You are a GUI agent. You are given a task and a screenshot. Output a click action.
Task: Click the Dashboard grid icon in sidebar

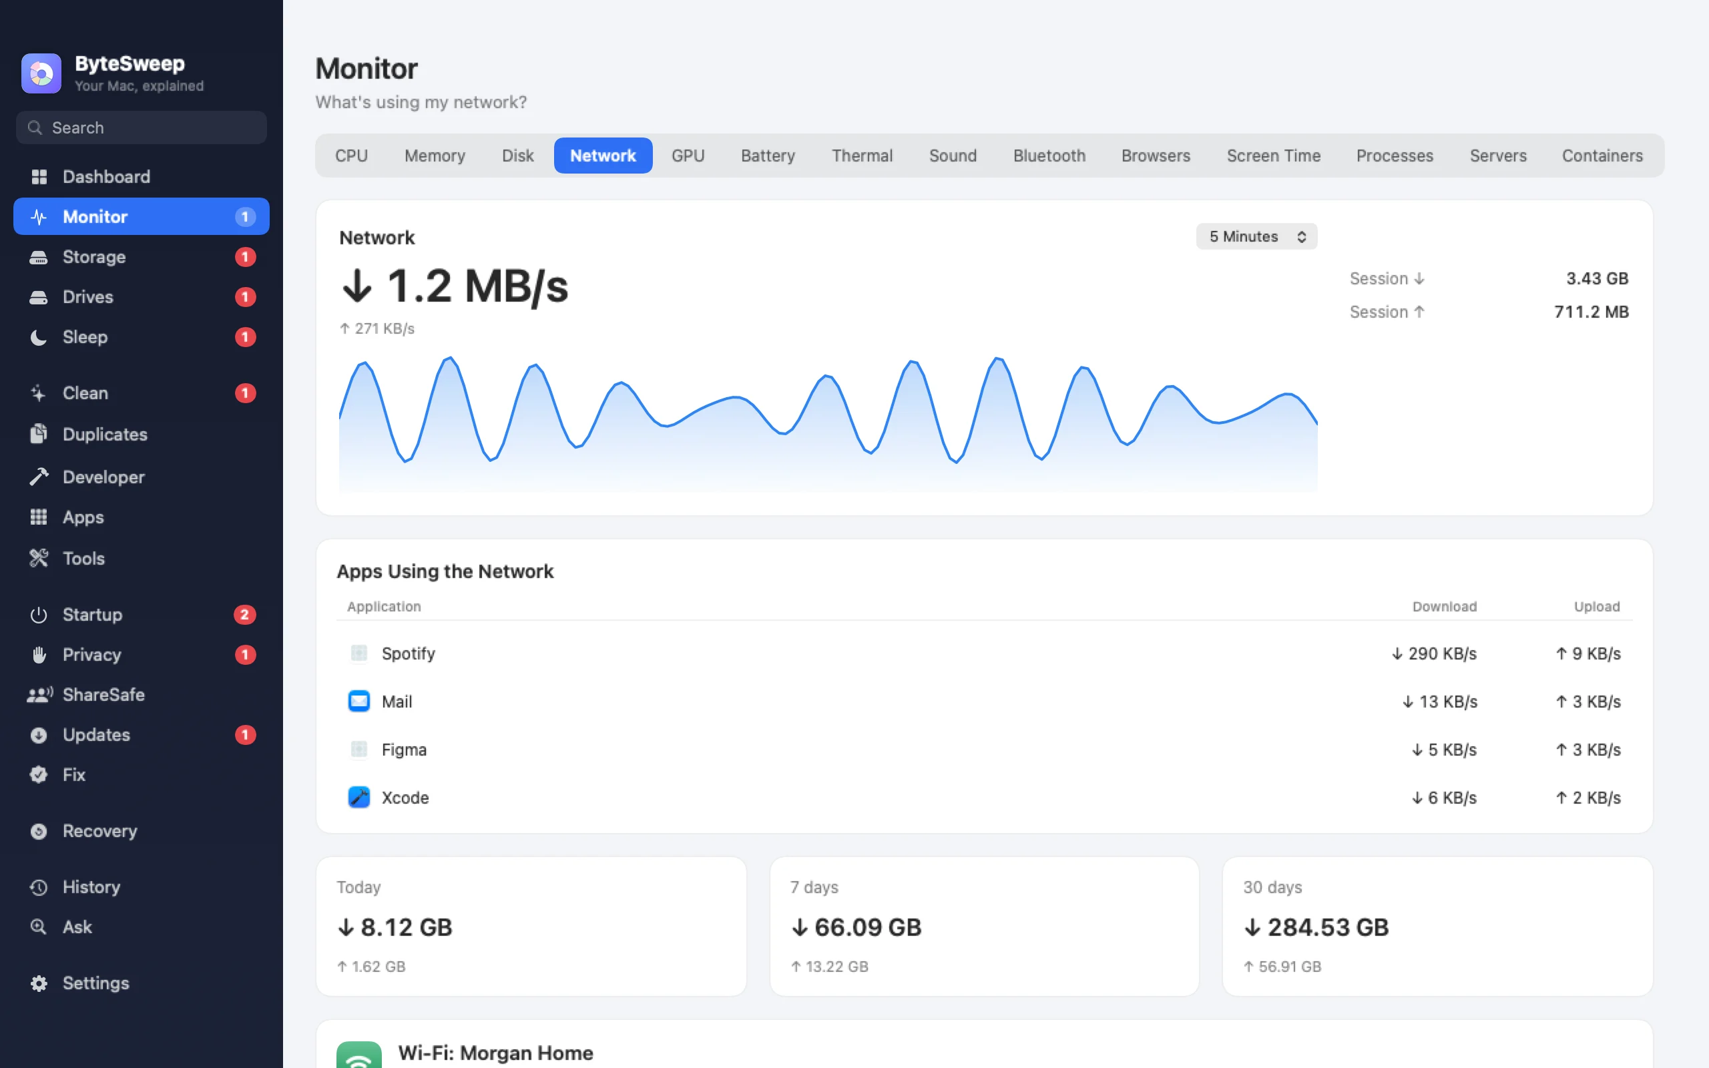[x=39, y=177]
